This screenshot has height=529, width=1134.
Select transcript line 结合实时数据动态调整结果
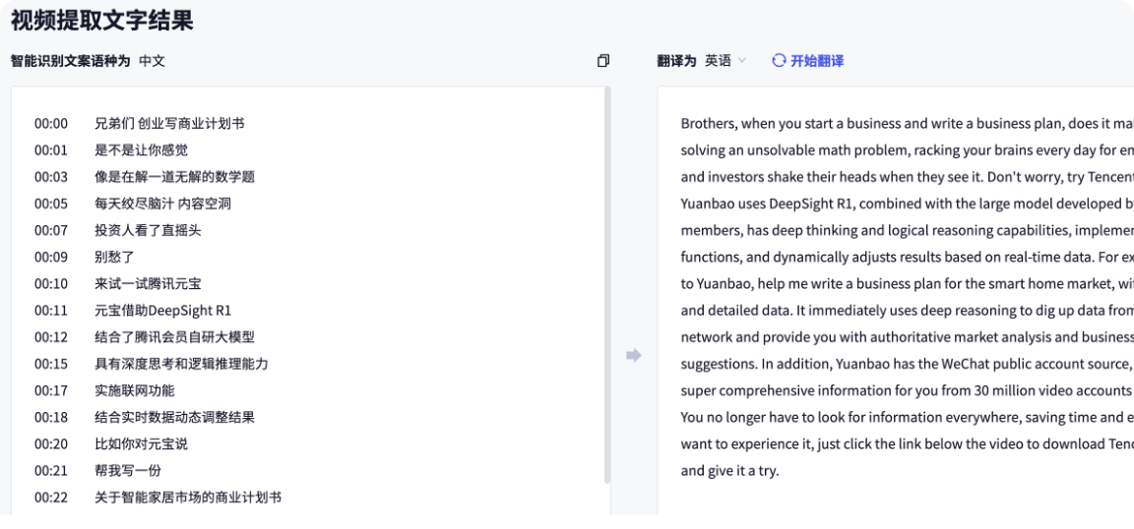tap(174, 418)
